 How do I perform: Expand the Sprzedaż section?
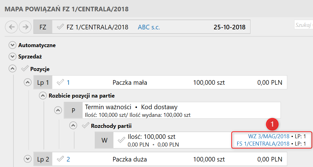coord(12,57)
